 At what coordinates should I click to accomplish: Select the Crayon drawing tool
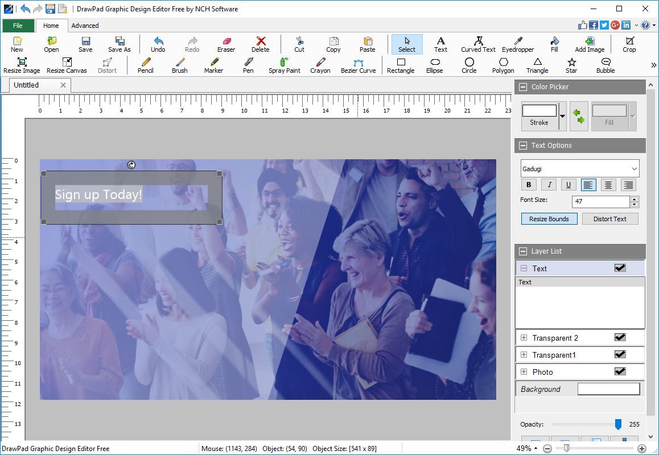pyautogui.click(x=320, y=65)
